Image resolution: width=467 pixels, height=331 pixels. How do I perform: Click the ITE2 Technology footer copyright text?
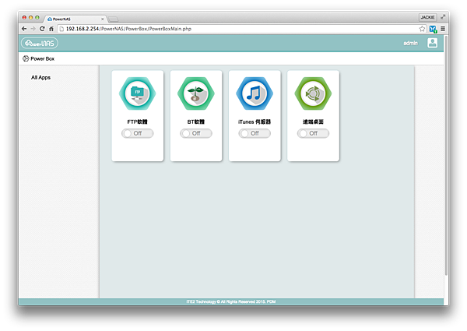231,301
